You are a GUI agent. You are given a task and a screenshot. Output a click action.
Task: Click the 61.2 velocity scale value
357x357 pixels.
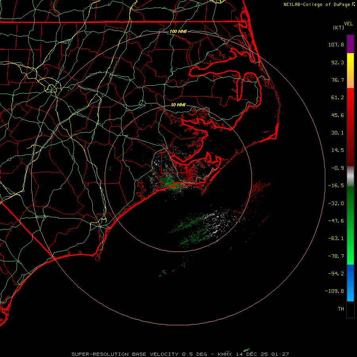coord(338,98)
